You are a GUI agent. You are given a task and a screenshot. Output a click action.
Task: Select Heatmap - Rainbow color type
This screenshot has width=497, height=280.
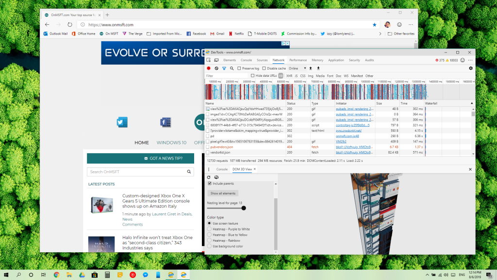coord(209,241)
